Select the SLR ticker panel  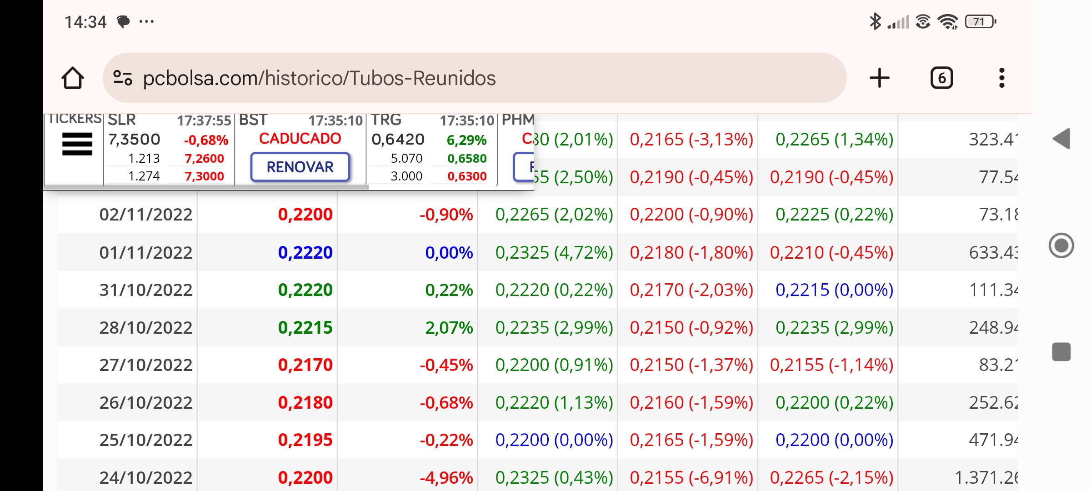[x=169, y=149]
